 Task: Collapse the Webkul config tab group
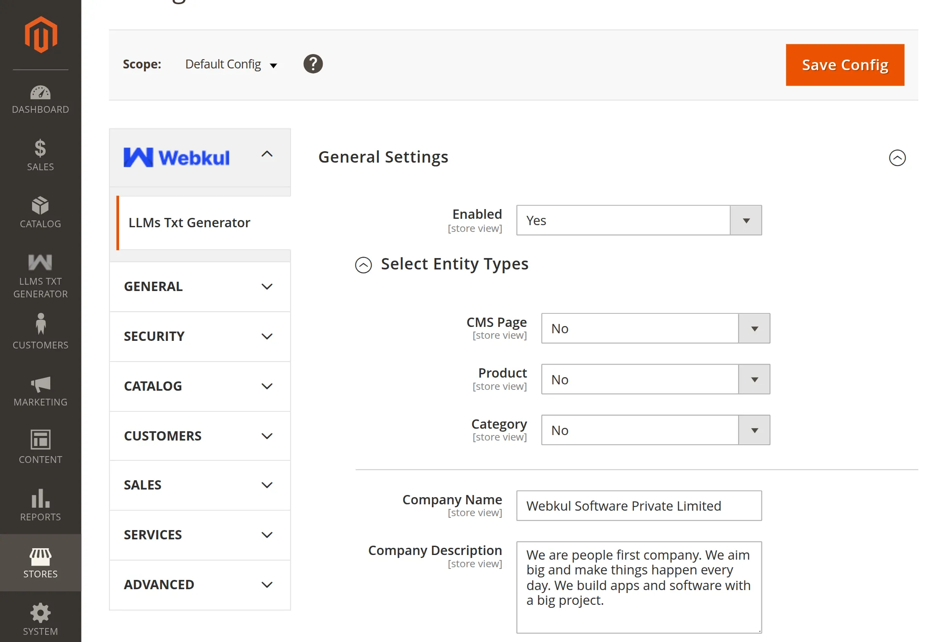[267, 155]
